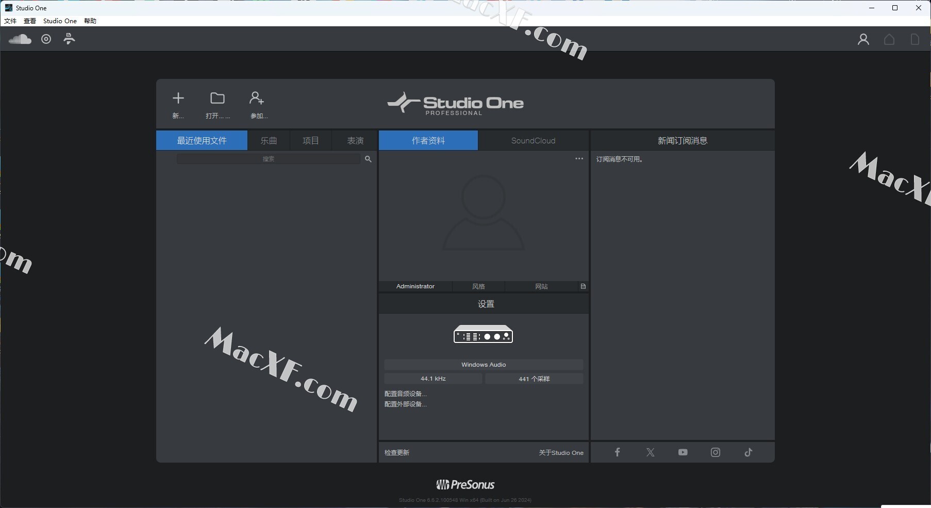The image size is (931, 508).
Task: Maximize the Studio One window
Action: (895, 8)
